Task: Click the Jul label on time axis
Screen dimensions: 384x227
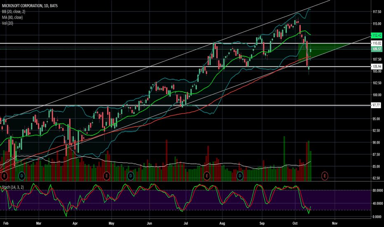Action: click(x=186, y=223)
